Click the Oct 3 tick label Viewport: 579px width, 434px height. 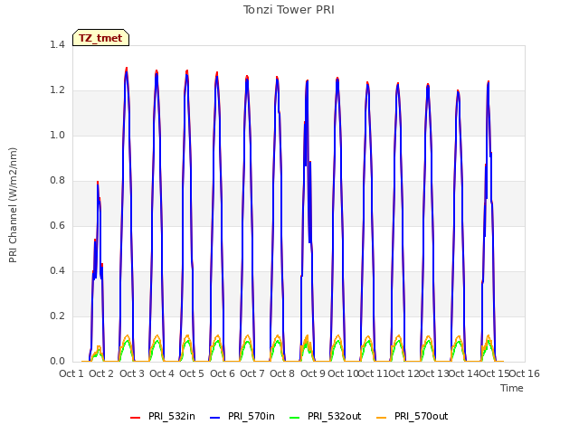[x=132, y=373]
